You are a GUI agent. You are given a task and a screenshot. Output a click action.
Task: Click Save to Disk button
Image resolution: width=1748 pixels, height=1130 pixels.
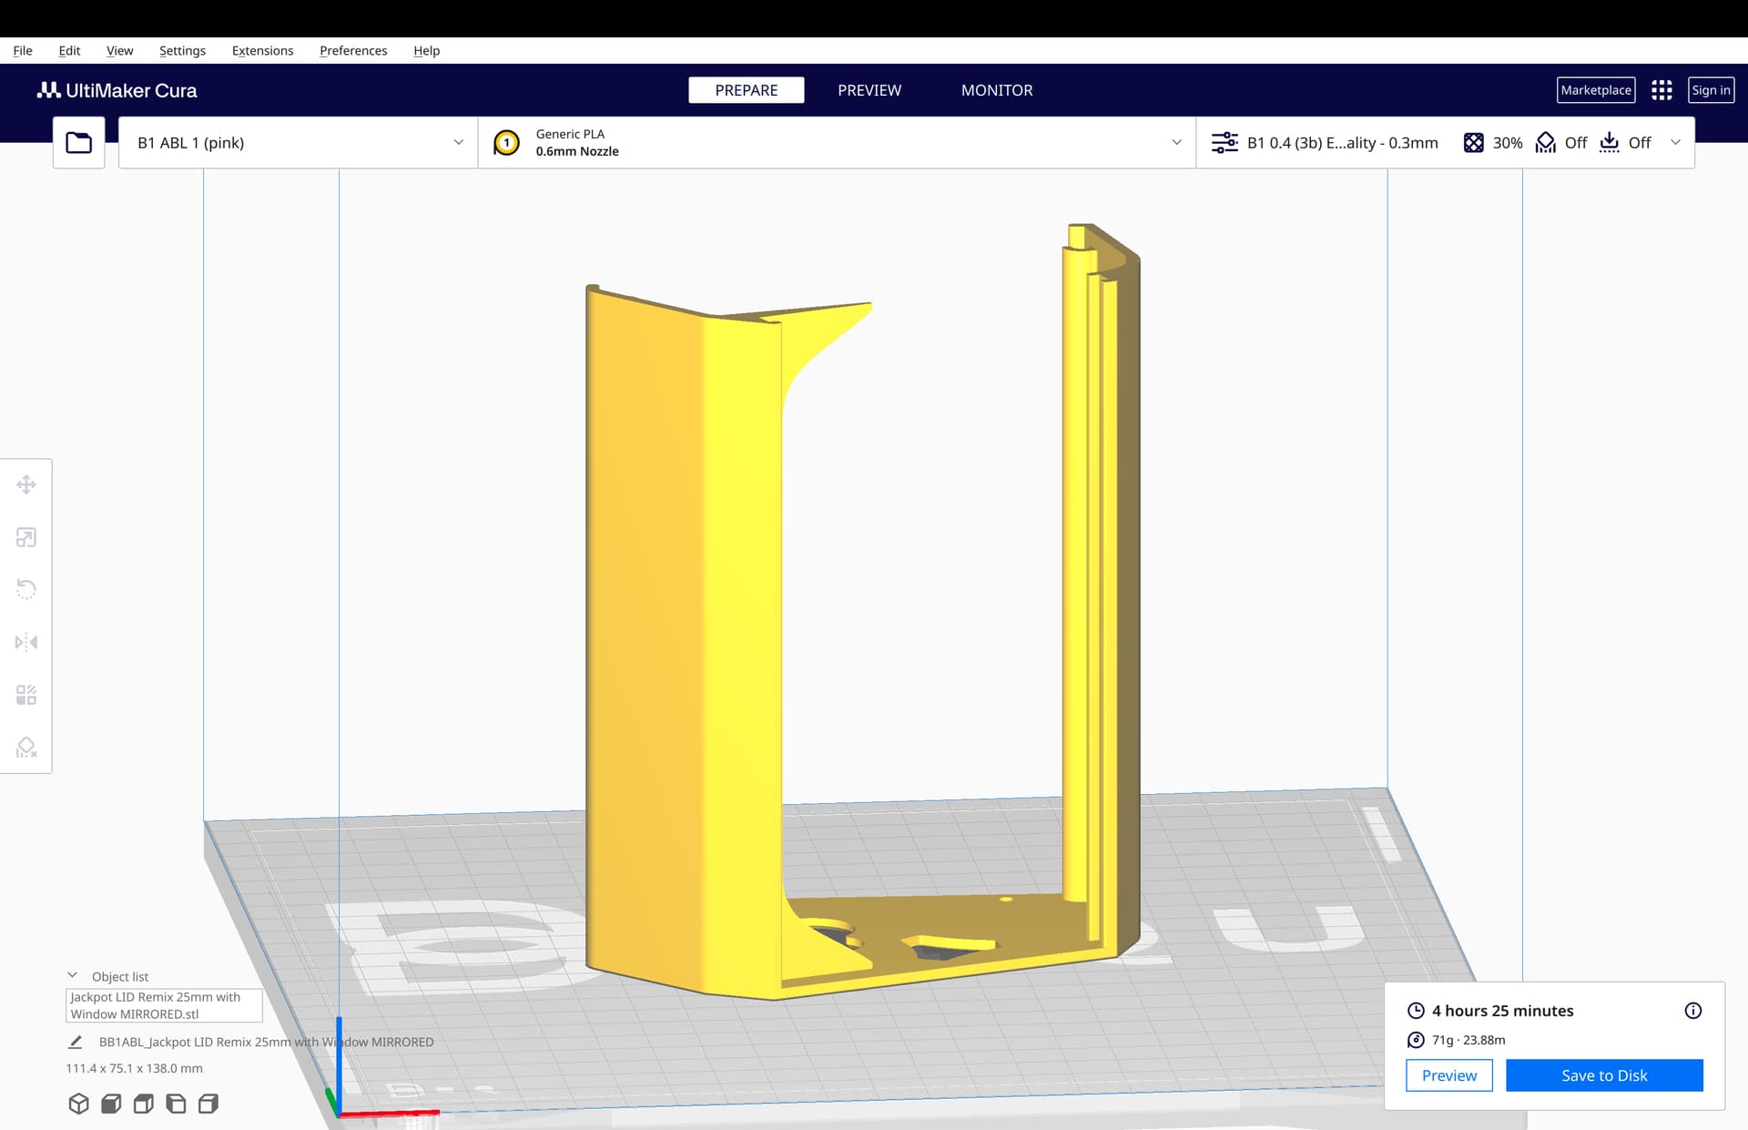pyautogui.click(x=1604, y=1075)
